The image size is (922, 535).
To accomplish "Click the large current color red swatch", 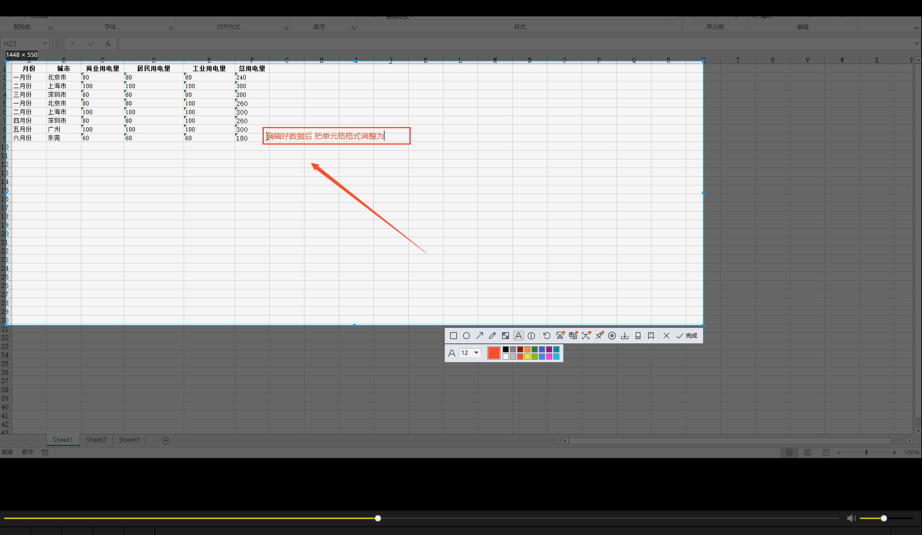I will point(494,353).
